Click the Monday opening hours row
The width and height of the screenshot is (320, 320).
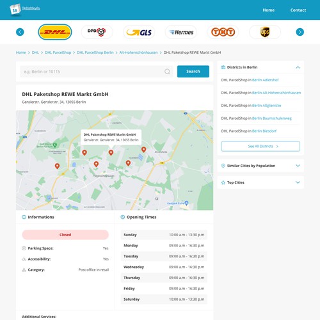point(164,245)
